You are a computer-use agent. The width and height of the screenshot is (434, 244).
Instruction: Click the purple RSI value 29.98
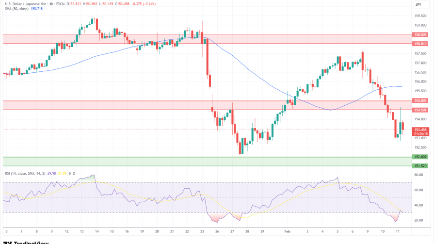tap(51, 173)
